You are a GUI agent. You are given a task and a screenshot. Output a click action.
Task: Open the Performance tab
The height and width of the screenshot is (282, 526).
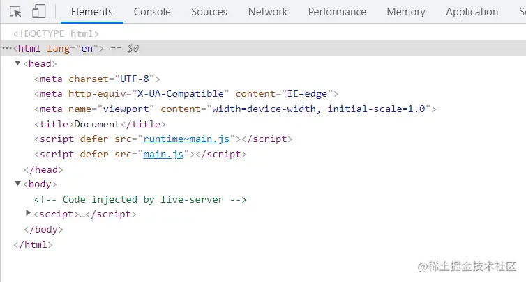point(337,12)
